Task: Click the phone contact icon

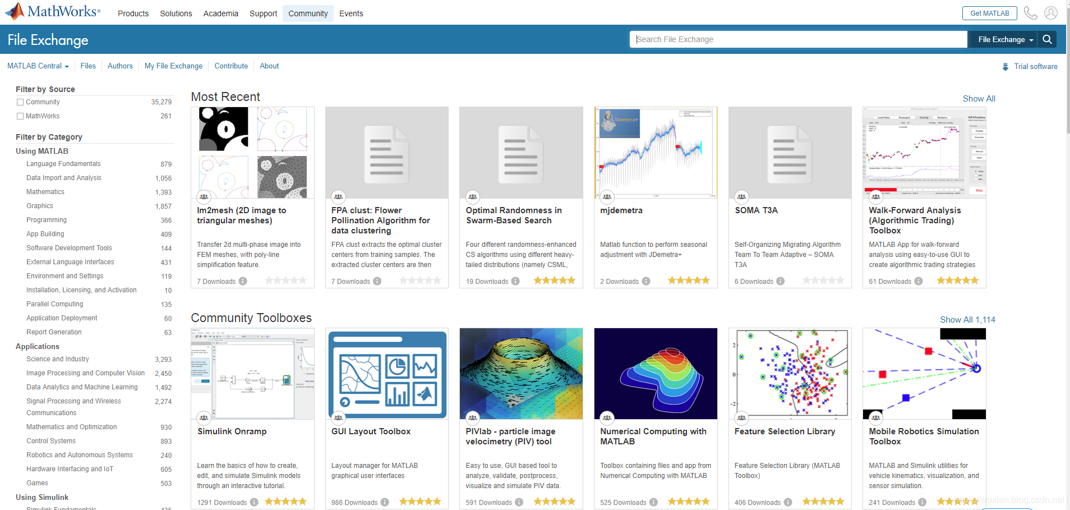Action: point(1030,13)
